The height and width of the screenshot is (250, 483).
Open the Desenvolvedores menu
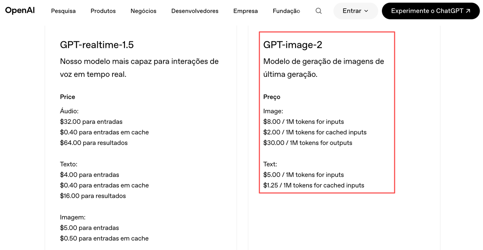tap(195, 11)
